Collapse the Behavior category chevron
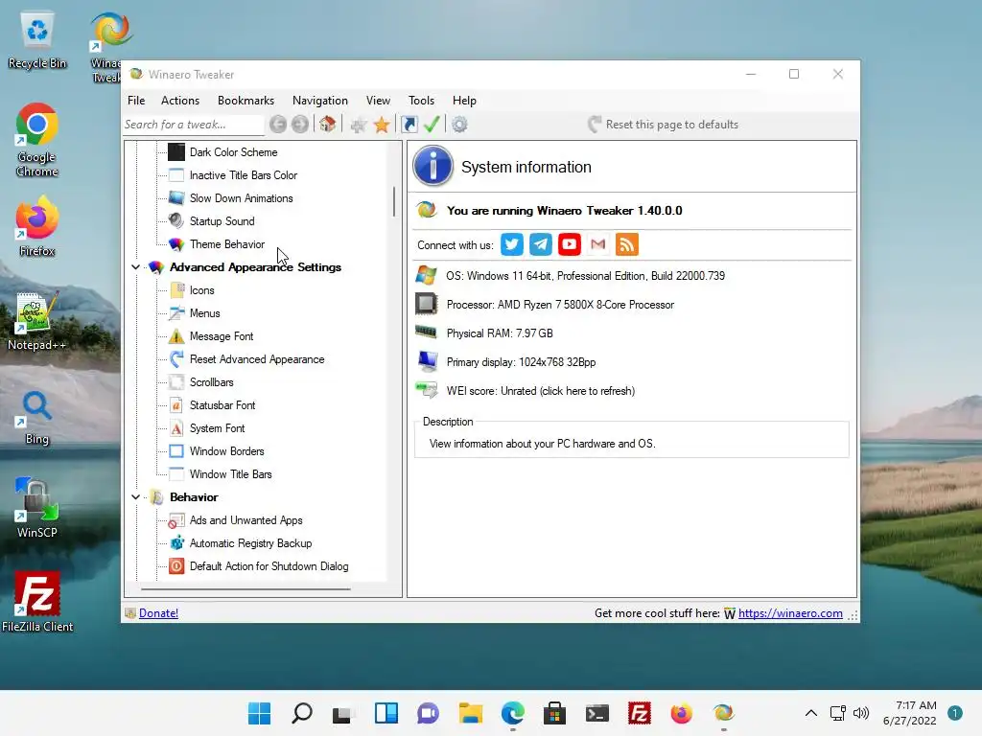Screen dimensions: 982x736 pos(135,497)
